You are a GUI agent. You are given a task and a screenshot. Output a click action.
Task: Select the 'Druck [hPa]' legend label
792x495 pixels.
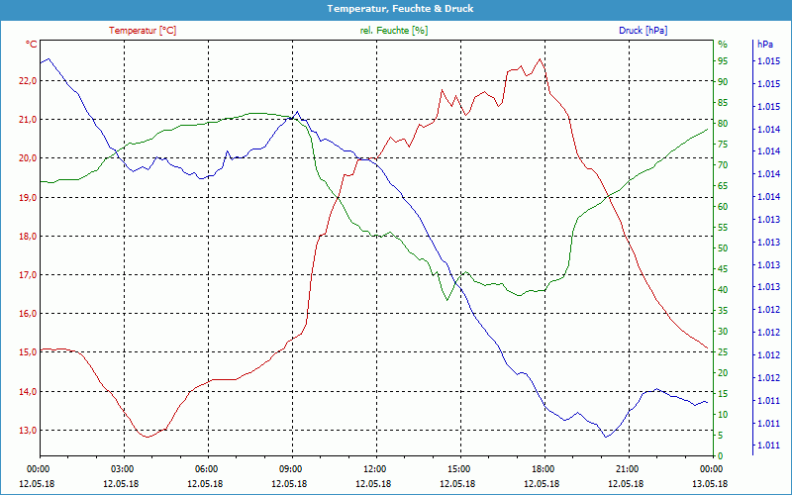643,31
